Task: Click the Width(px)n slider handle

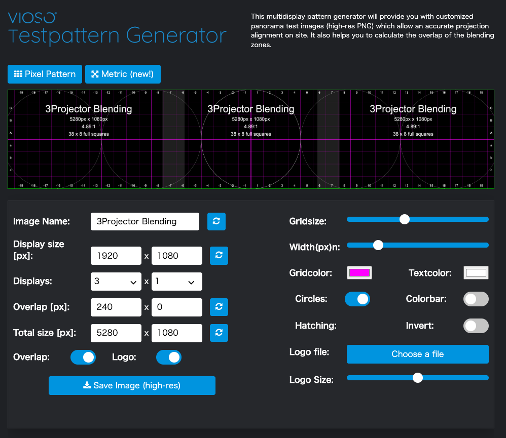Action: pos(378,245)
